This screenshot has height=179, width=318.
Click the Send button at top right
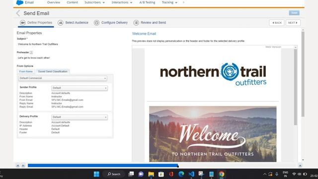[x=294, y=13]
